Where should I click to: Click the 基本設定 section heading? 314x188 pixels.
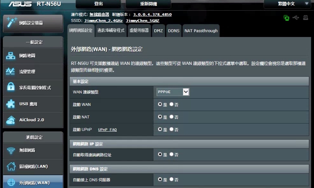point(81,81)
